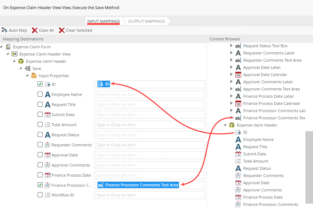Click the Auto Map icon

pos(5,30)
